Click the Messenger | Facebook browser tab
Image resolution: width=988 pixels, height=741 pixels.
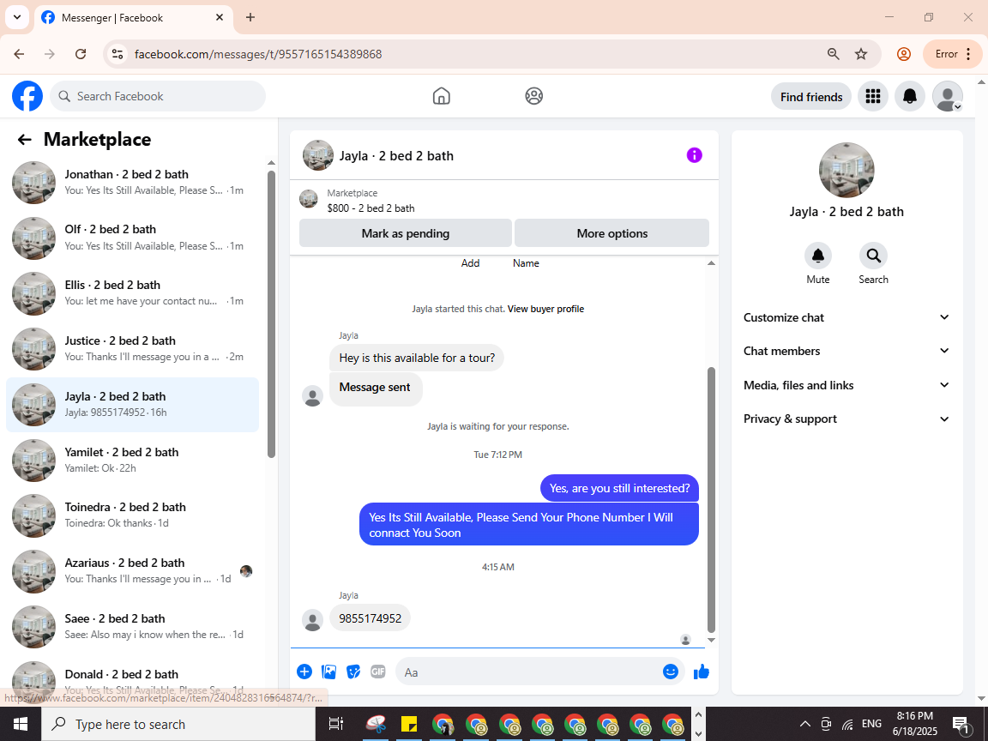132,18
